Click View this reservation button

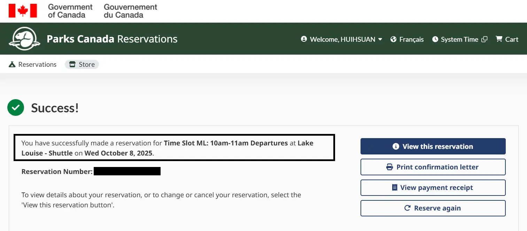tap(433, 146)
